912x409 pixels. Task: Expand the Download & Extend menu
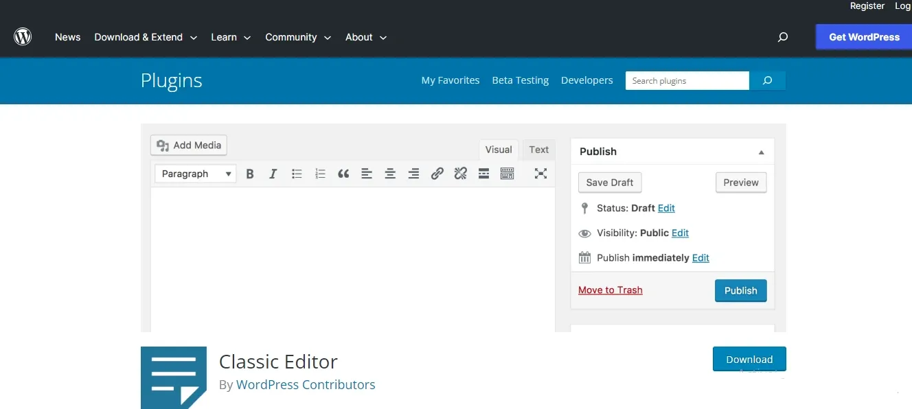click(146, 37)
